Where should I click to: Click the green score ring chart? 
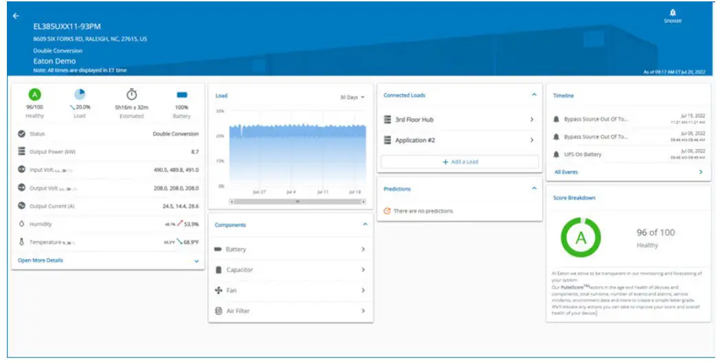581,238
